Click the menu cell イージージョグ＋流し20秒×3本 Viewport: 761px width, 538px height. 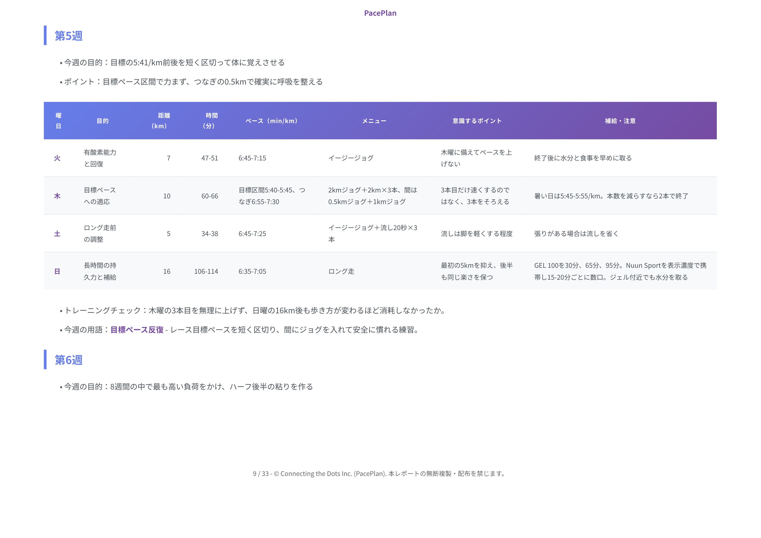(373, 234)
